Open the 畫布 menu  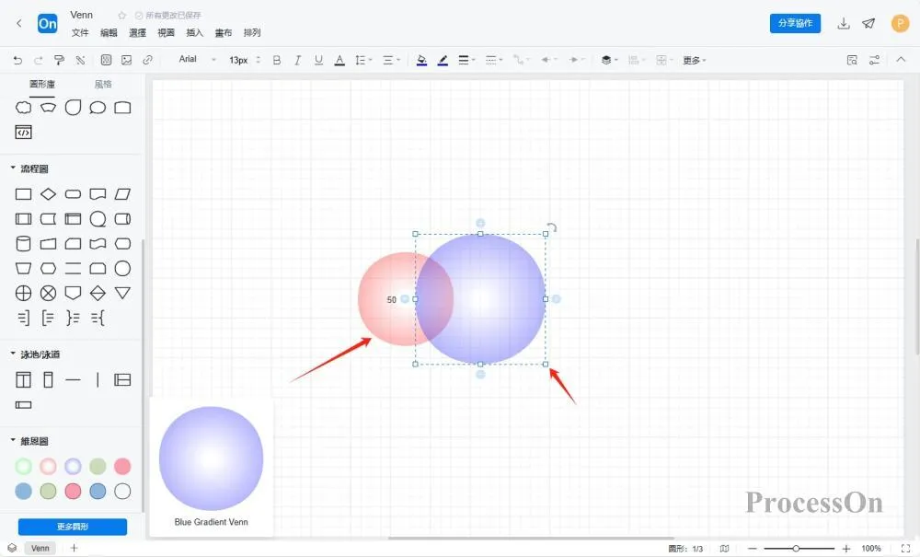223,33
